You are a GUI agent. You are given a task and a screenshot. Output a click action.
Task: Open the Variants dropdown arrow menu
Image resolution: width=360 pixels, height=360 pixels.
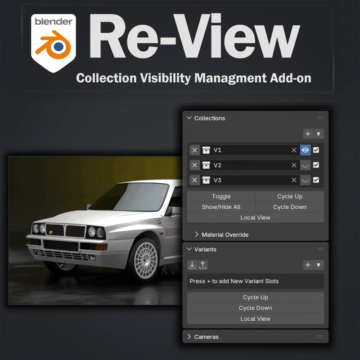pyautogui.click(x=319, y=265)
